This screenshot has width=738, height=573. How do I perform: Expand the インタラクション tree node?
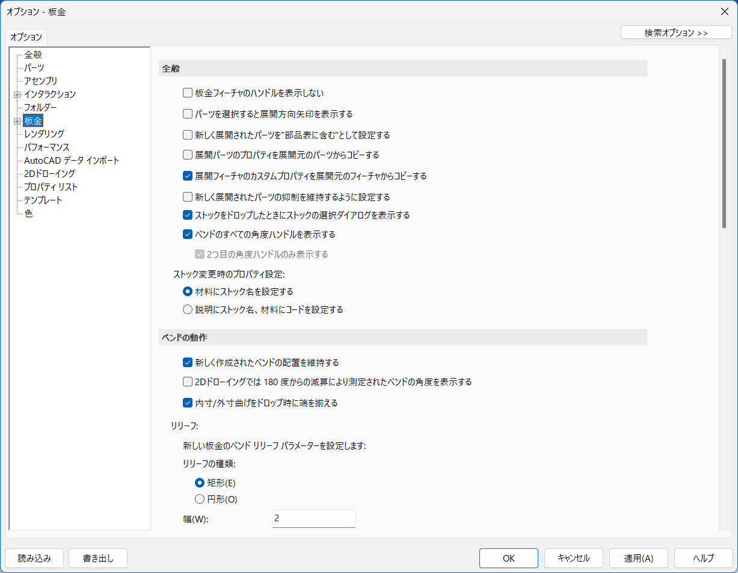point(17,94)
